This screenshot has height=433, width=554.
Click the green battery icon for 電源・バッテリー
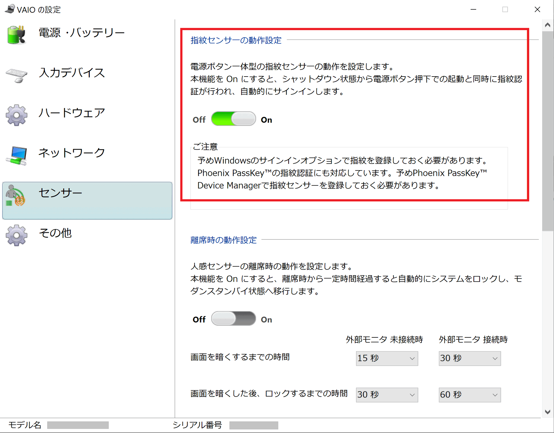17,35
